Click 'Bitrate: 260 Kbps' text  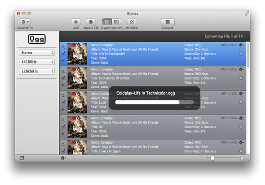click(x=196, y=74)
